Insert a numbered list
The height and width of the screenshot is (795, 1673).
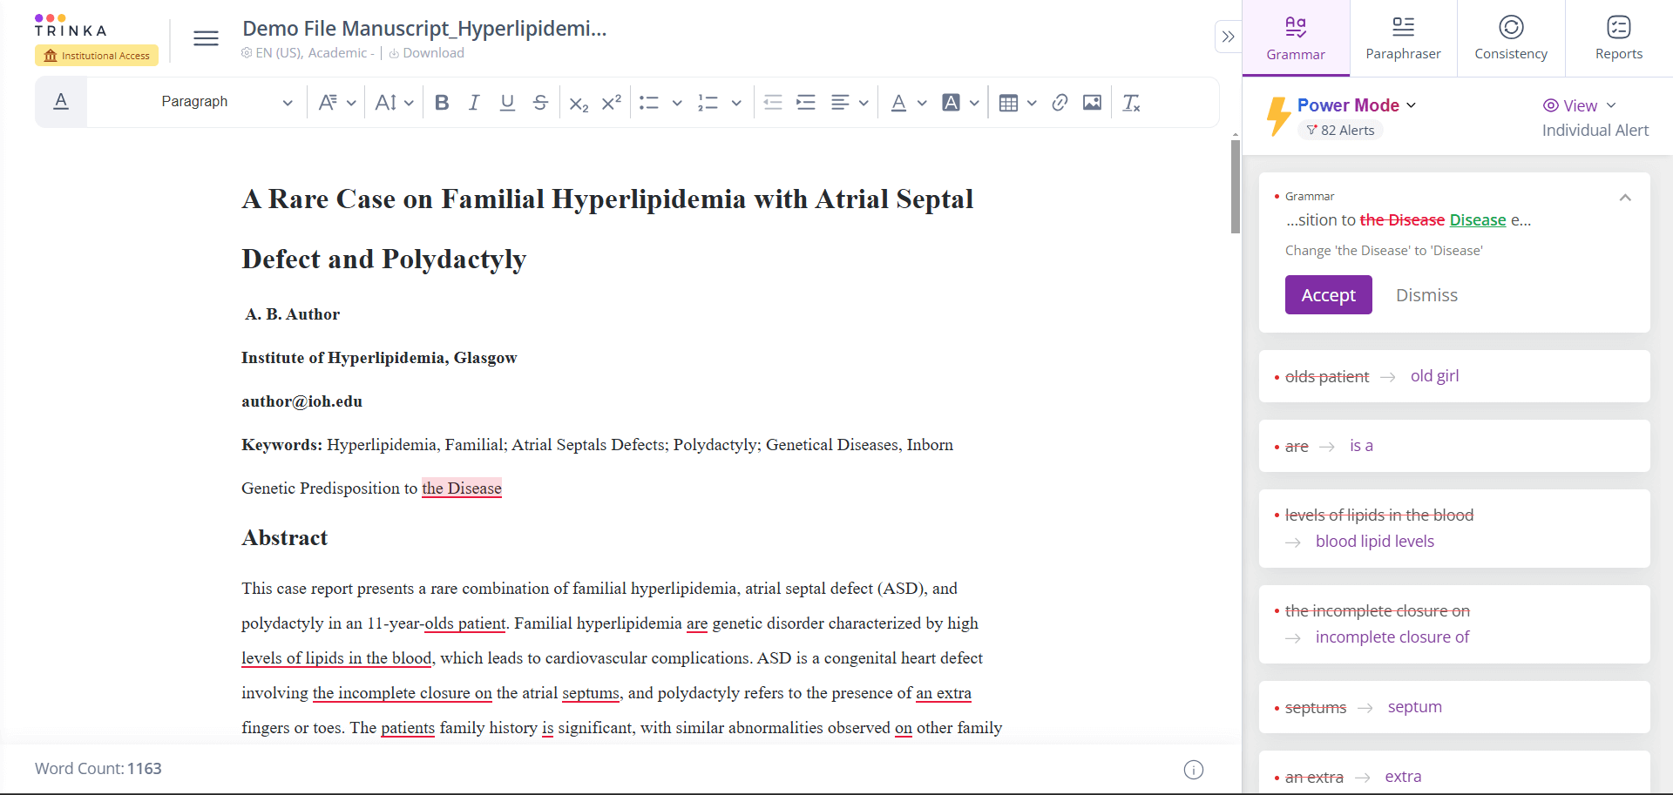pos(708,103)
